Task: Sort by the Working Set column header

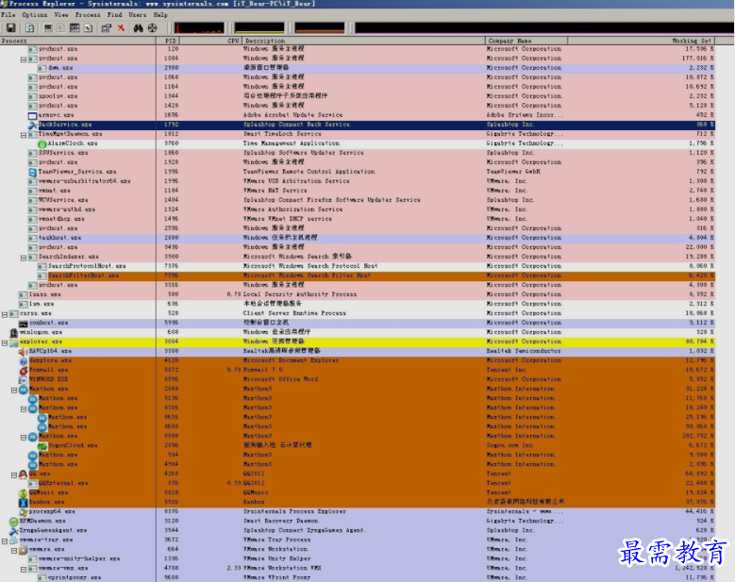Action: (x=692, y=41)
